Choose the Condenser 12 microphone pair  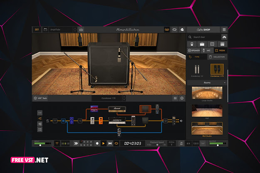197,71
